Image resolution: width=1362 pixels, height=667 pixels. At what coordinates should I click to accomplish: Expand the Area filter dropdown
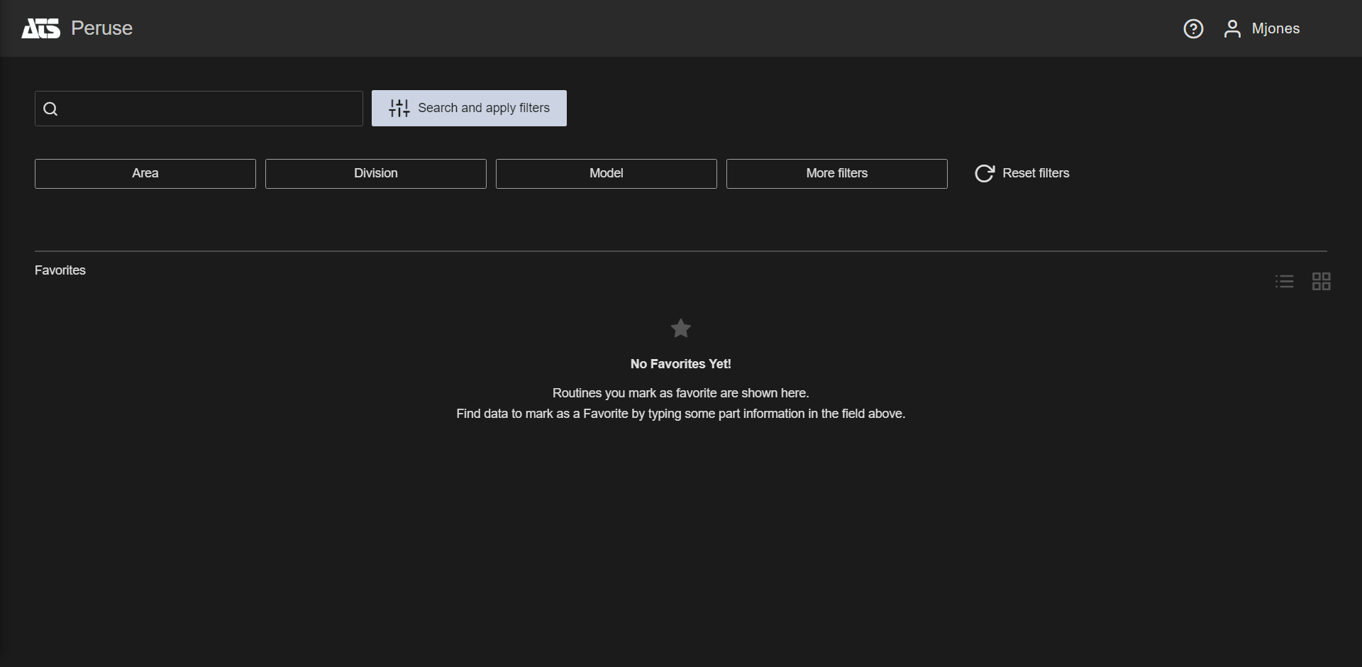click(145, 174)
